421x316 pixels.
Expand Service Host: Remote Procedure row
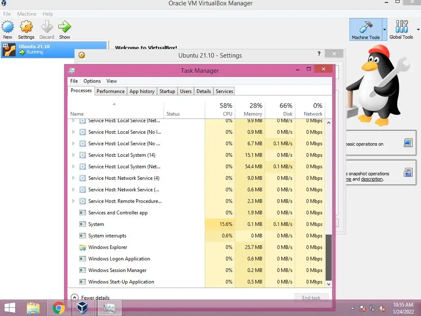(73, 201)
